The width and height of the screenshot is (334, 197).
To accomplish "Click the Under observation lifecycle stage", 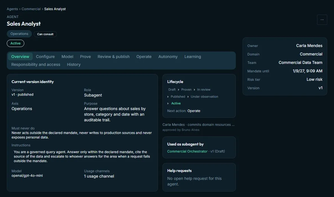I will [x=205, y=97].
